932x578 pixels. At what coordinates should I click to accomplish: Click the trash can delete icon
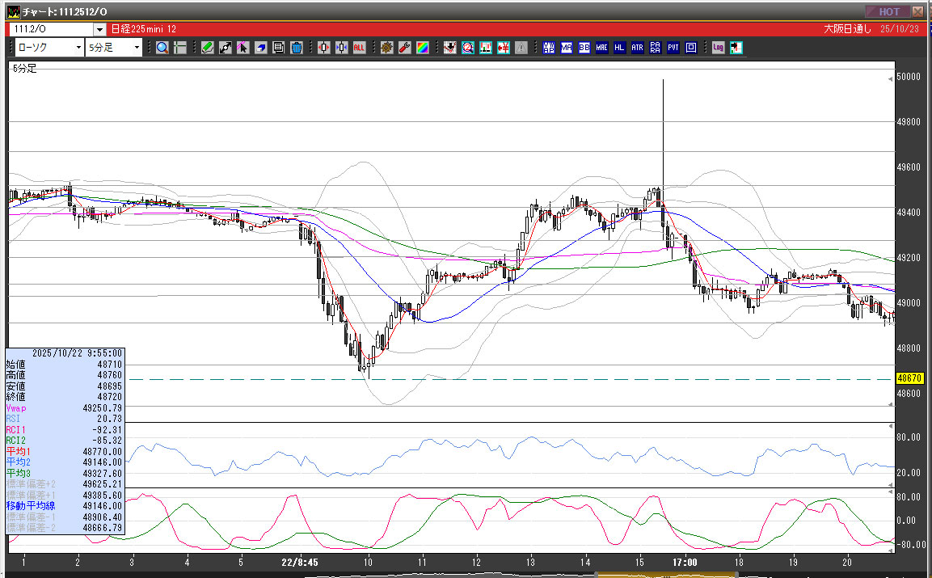(x=296, y=48)
